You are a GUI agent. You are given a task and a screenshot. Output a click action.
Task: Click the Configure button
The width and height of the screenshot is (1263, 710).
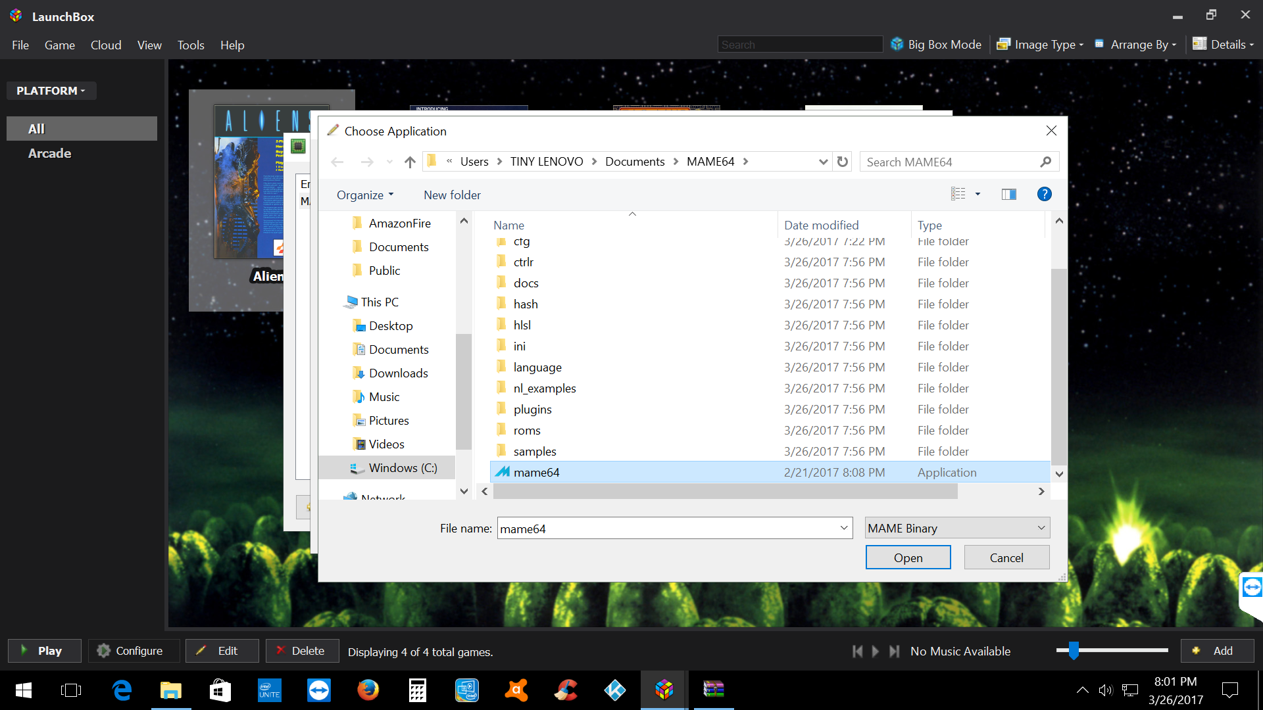(134, 651)
